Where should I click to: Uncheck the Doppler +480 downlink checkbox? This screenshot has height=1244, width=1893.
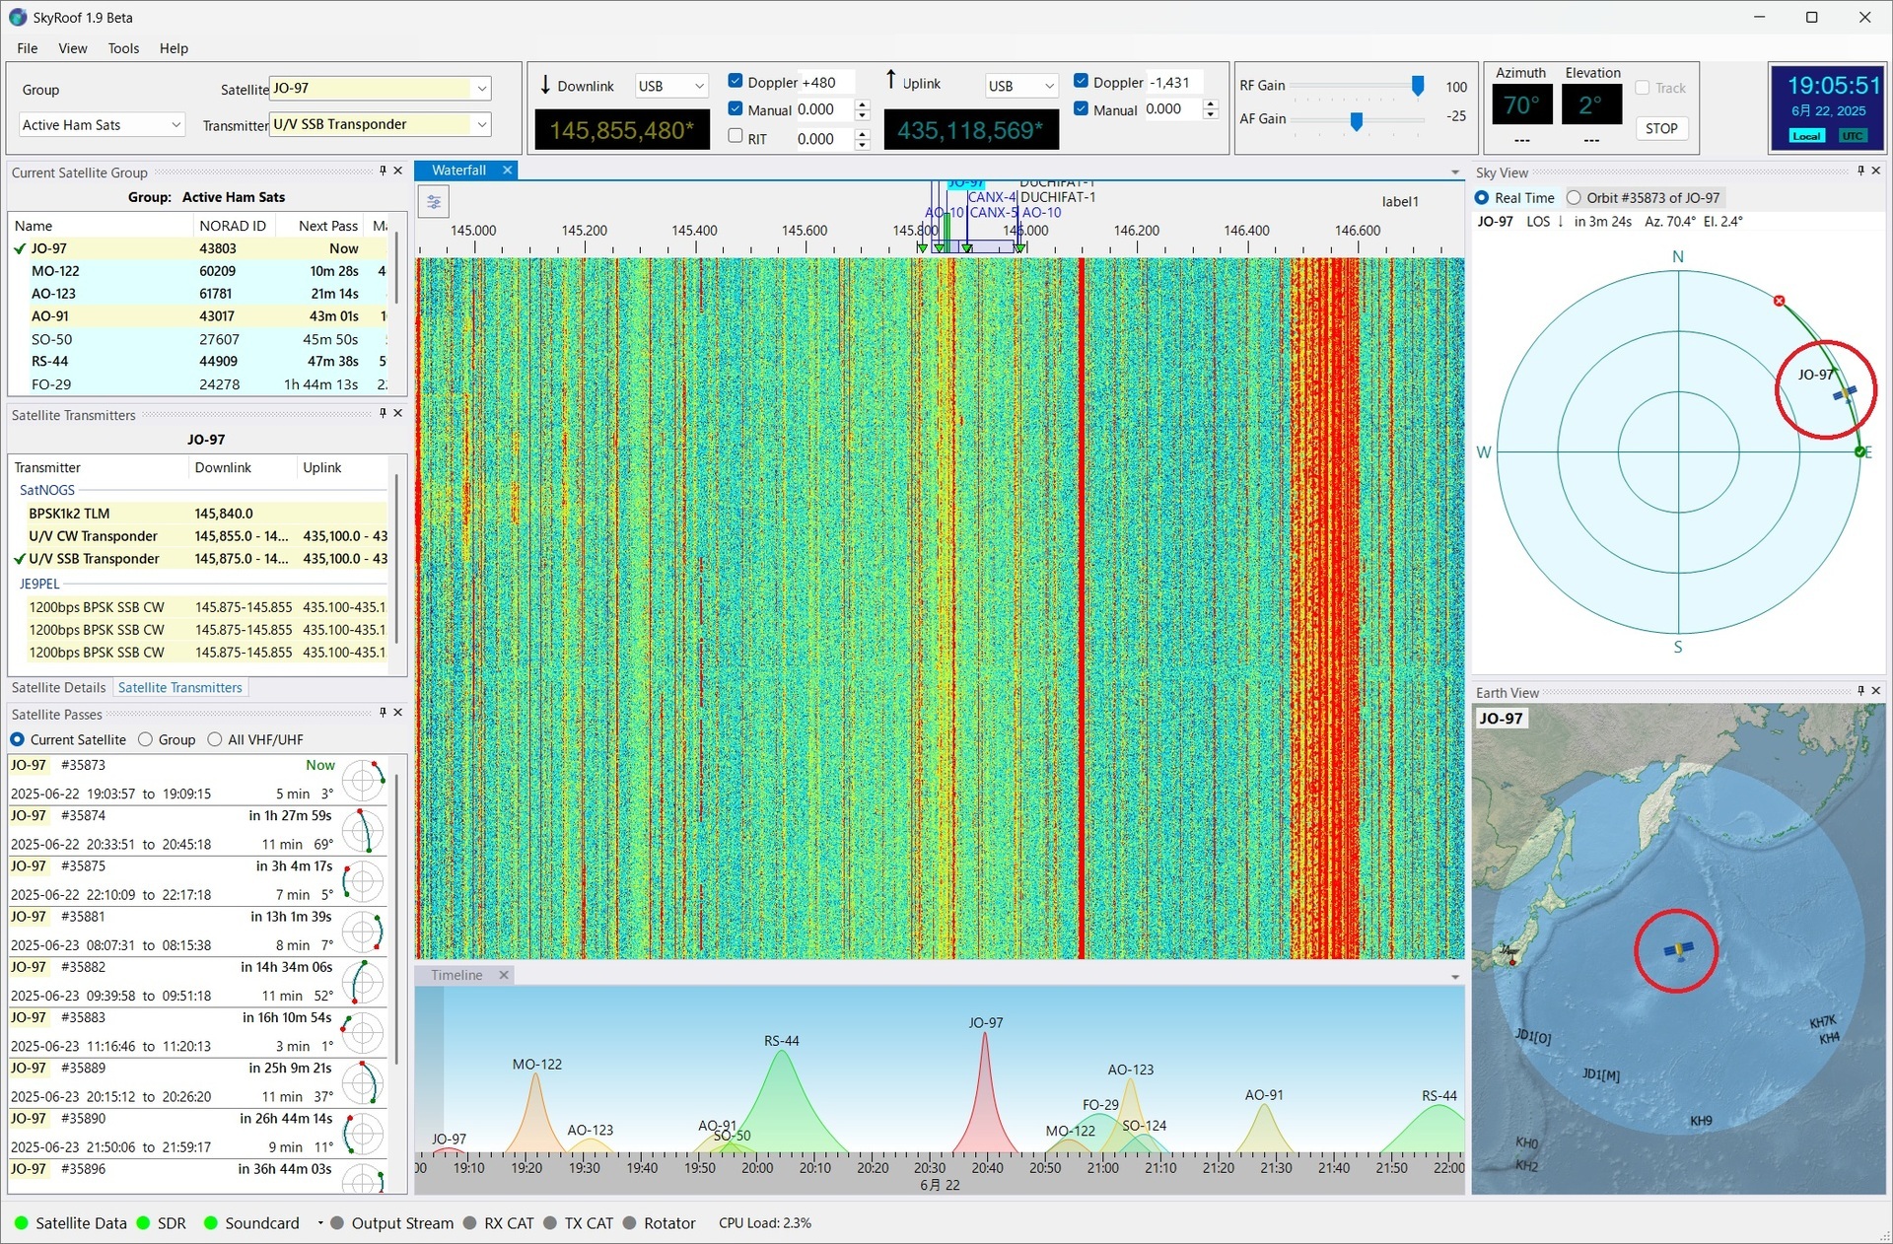(x=736, y=81)
